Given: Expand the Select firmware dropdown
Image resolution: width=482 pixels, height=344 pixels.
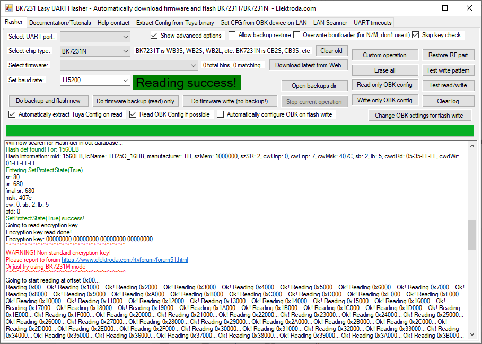Looking at the screenshot, I should (129, 65).
